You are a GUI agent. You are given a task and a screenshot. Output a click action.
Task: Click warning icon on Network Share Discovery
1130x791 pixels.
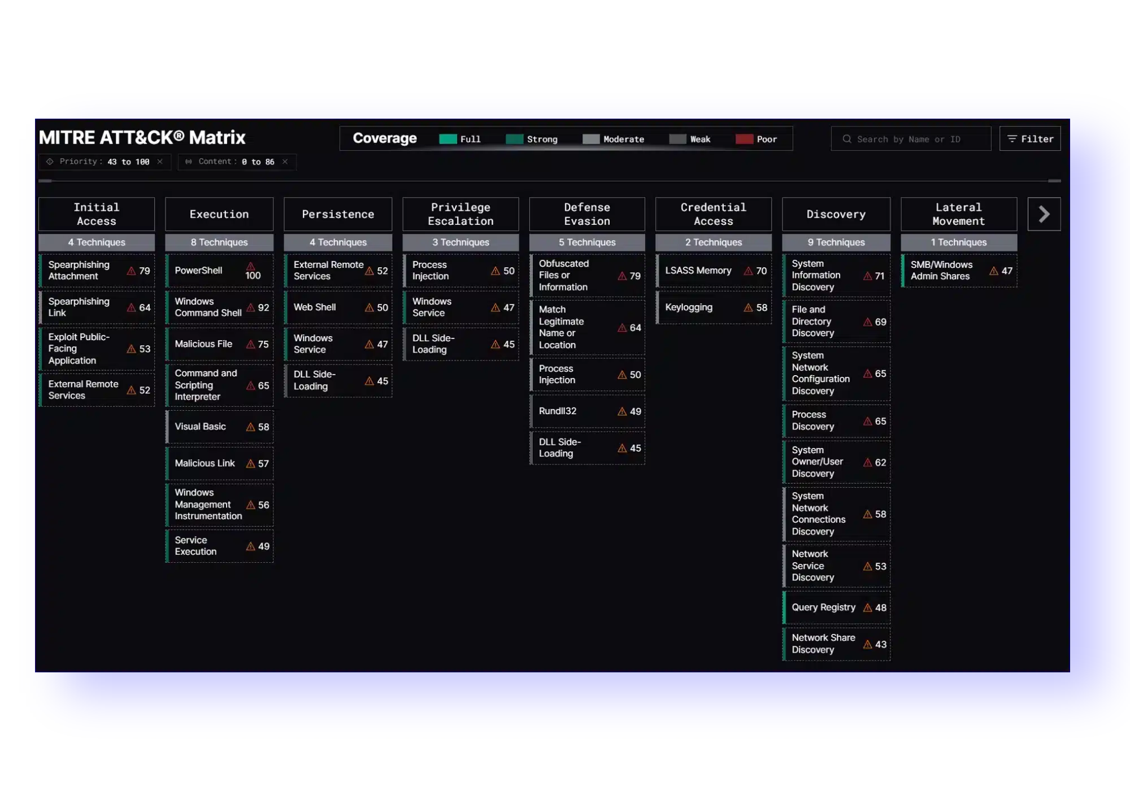coord(868,644)
